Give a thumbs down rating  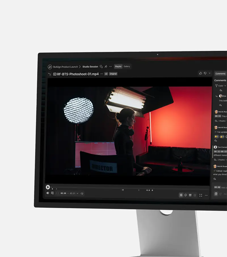coord(205,73)
